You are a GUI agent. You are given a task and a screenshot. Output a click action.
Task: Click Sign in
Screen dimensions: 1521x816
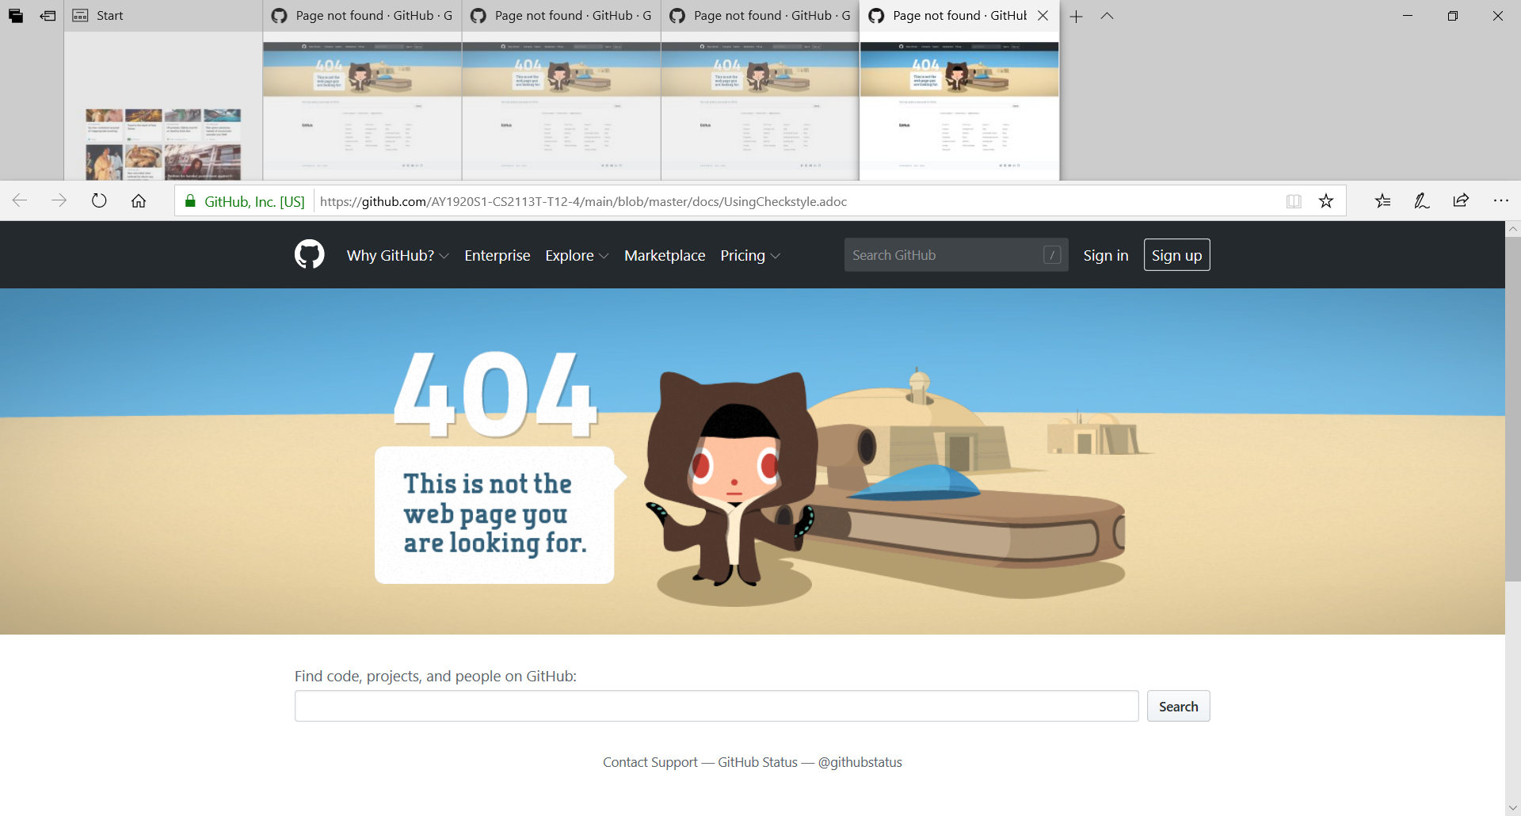click(1106, 255)
